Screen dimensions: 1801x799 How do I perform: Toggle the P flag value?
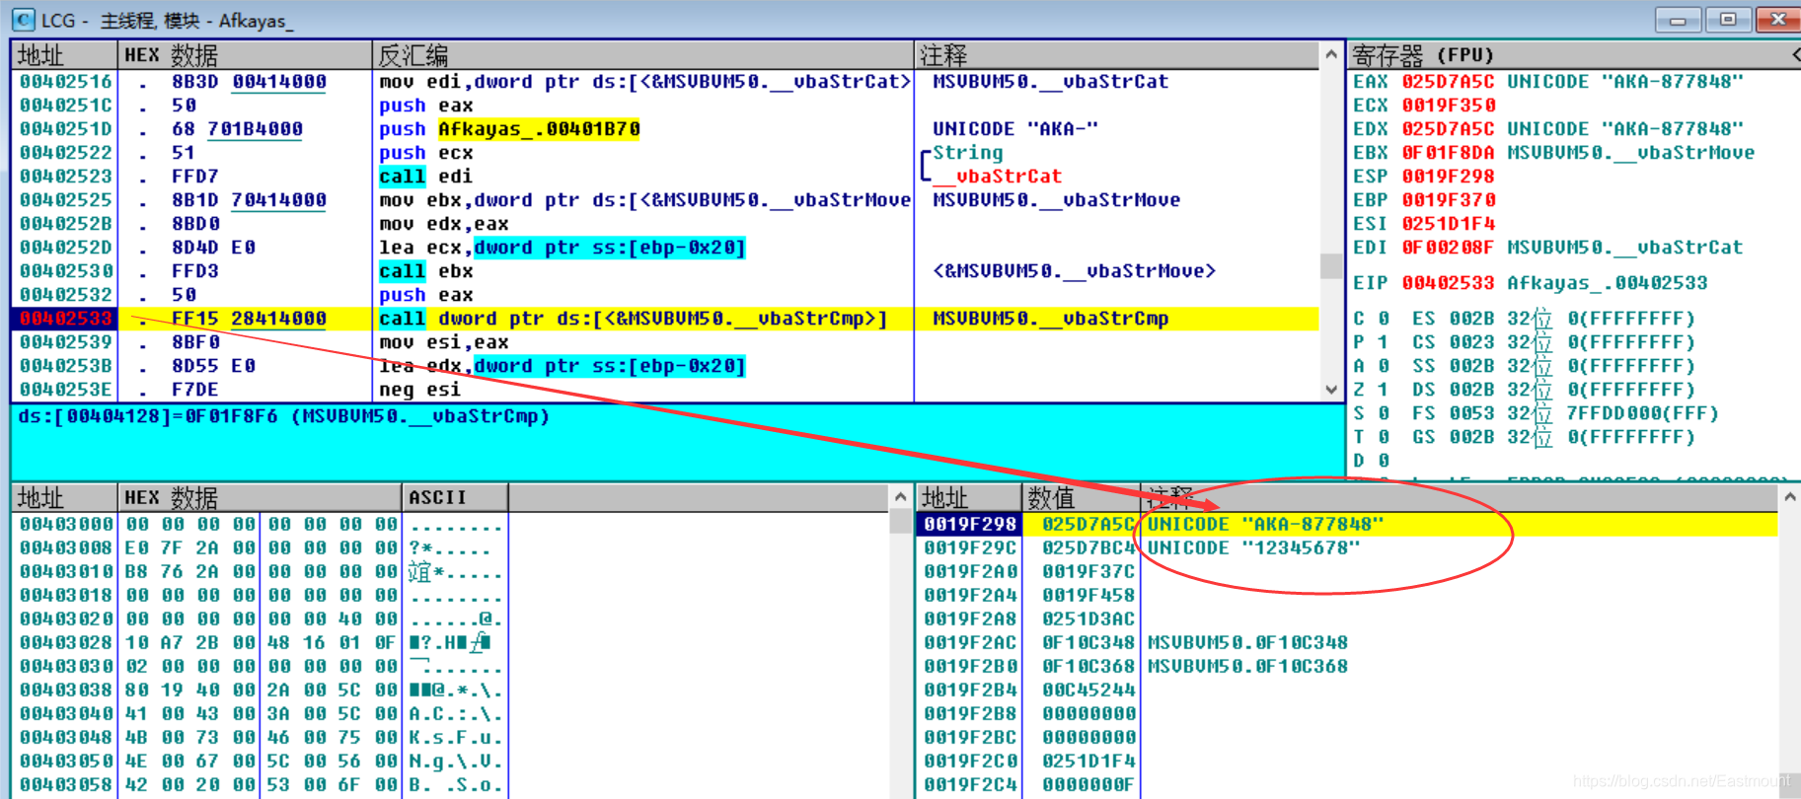(1384, 342)
